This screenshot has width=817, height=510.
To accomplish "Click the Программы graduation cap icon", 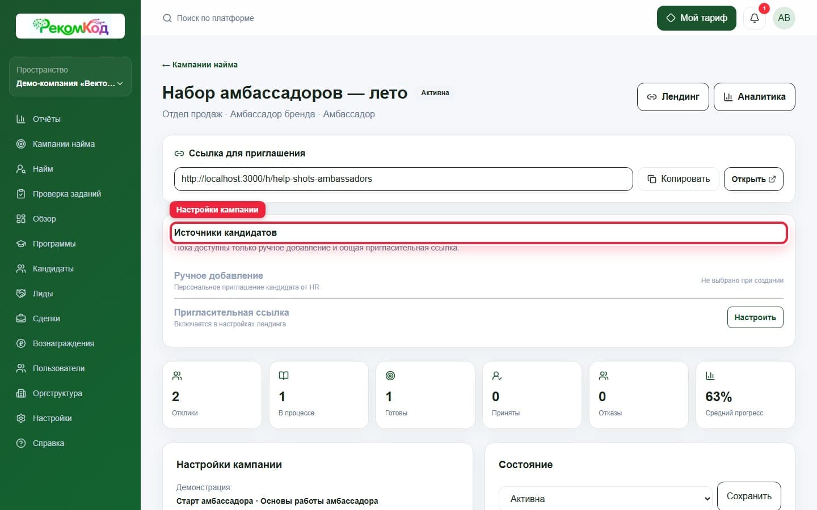I will pyautogui.click(x=21, y=244).
